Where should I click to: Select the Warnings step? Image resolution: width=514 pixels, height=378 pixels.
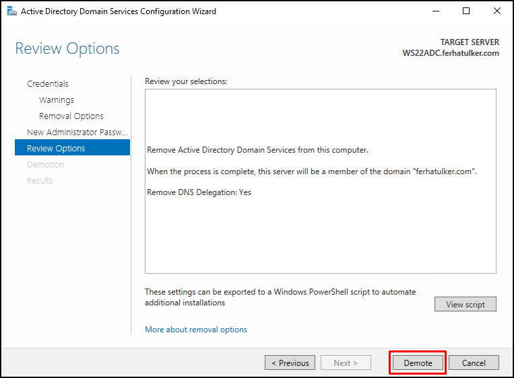[x=57, y=100]
